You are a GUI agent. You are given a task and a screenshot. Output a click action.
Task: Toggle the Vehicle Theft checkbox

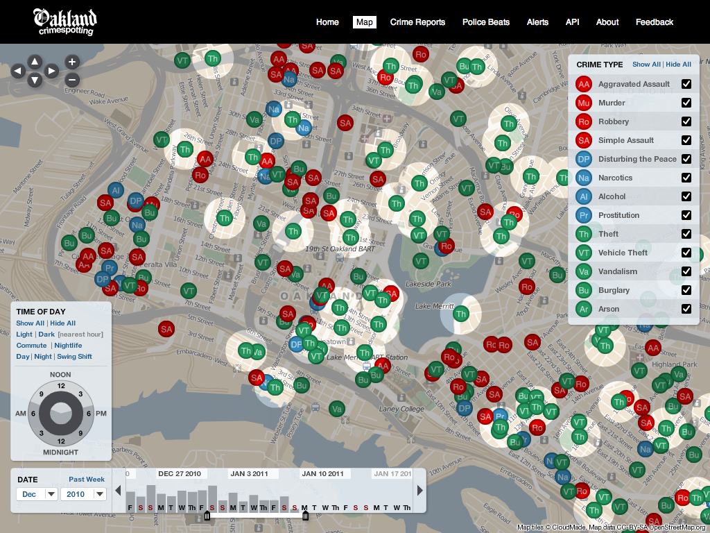click(x=686, y=253)
